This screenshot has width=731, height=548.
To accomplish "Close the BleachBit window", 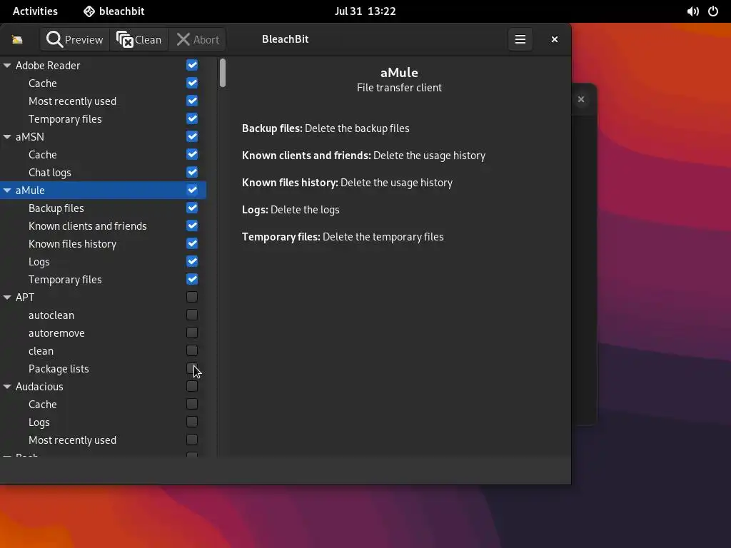I will [554, 40].
